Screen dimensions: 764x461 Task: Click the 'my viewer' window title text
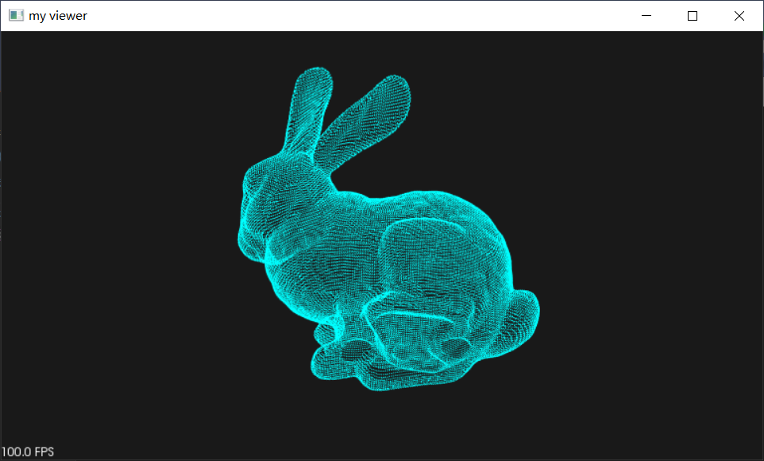coord(58,16)
